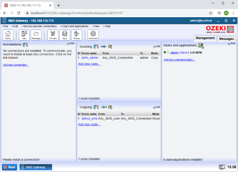Screen dimensions: 238x172
Task: Select the OZEKI 10 browser tab
Action: pos(27,5)
